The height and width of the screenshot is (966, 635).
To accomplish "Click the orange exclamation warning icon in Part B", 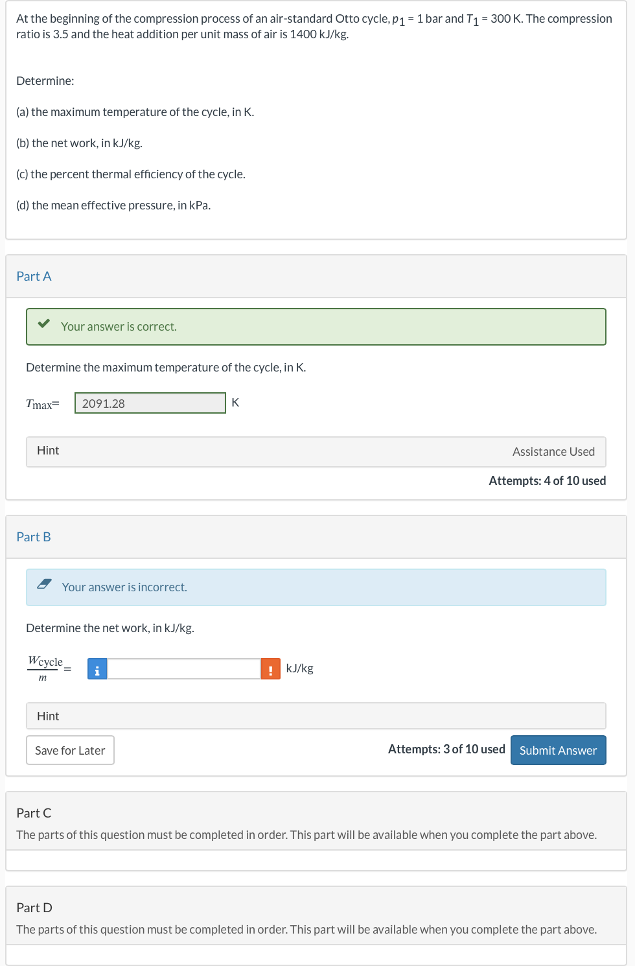I will pos(270,668).
